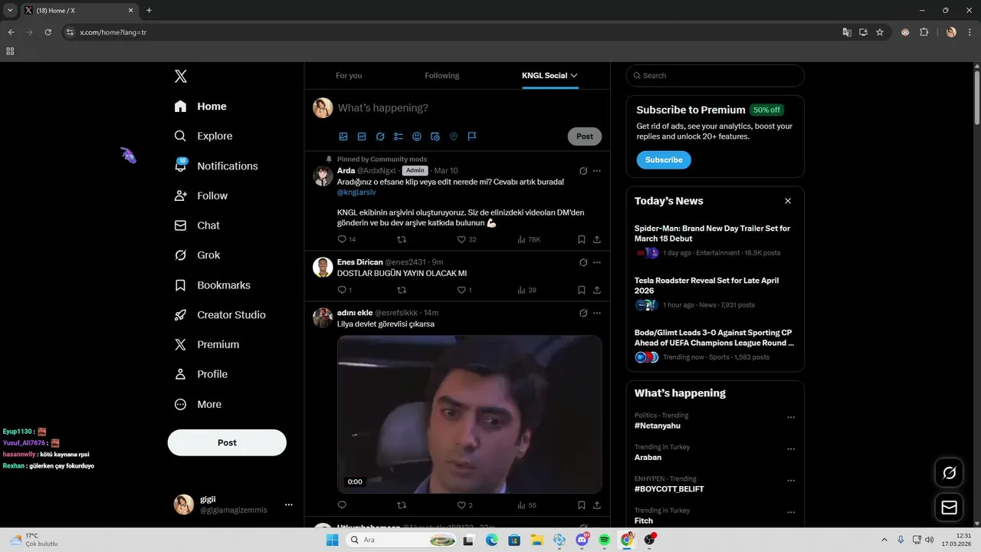Open the Premium page in the sidebar

point(207,345)
